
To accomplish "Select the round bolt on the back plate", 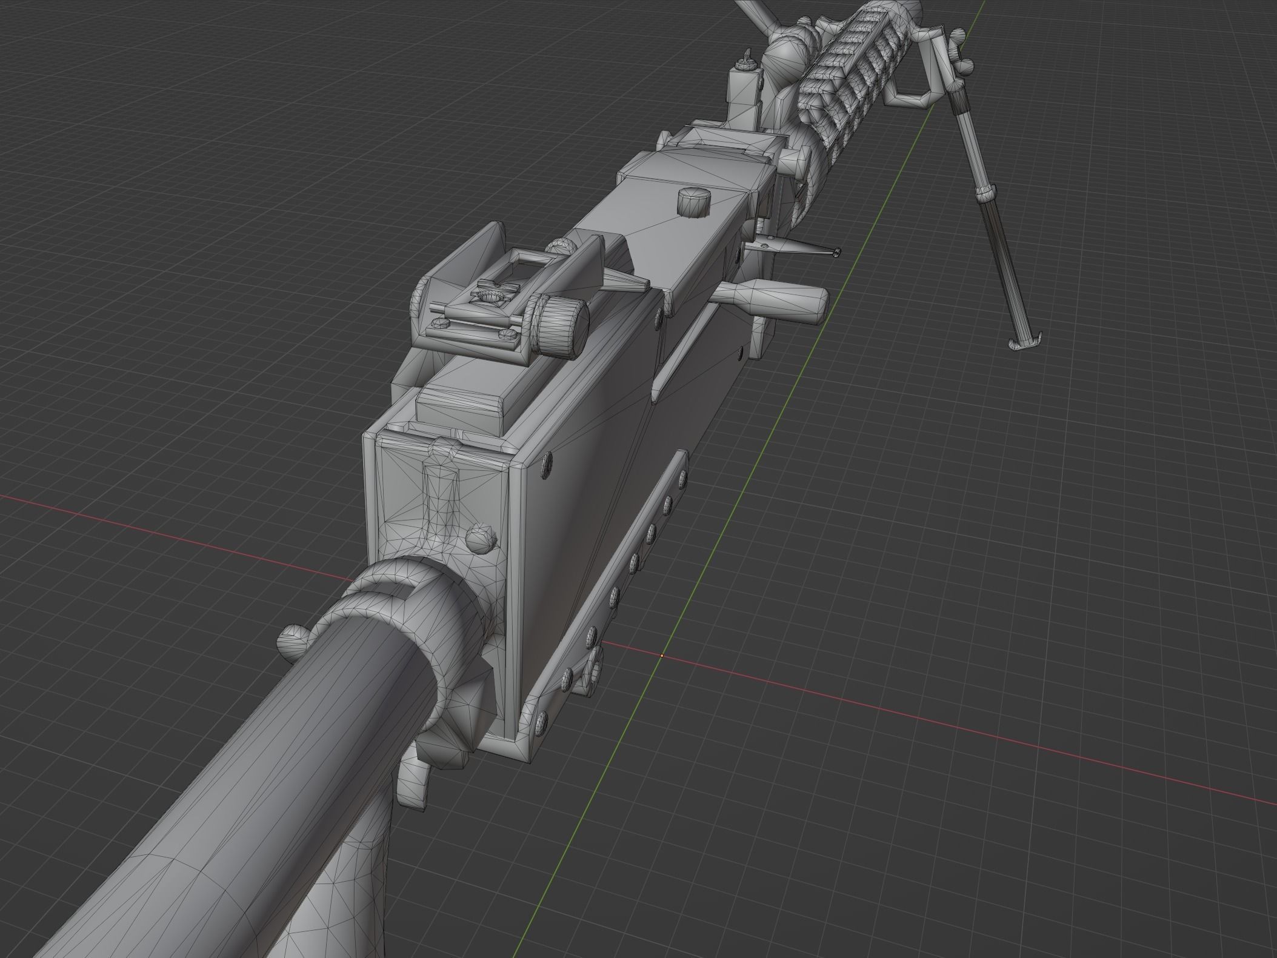I will point(482,538).
